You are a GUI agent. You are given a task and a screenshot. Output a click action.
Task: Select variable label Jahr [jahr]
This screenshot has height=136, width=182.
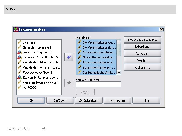coord(30,43)
